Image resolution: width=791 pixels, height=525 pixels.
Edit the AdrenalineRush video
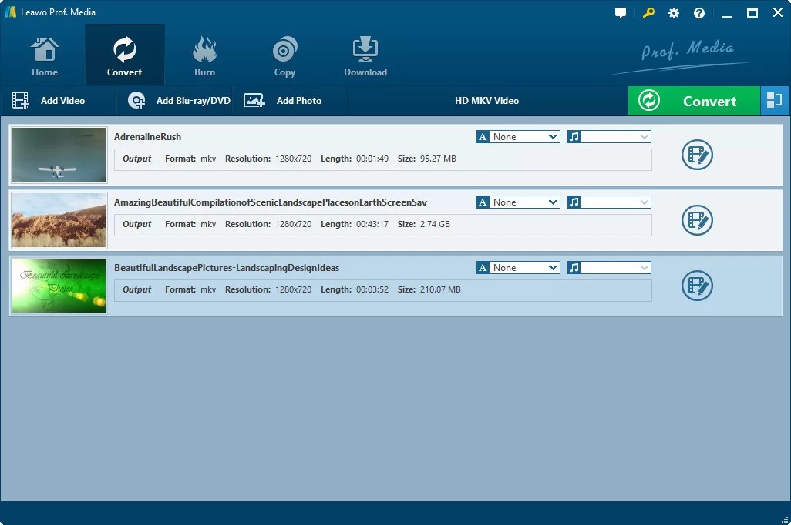(x=697, y=155)
